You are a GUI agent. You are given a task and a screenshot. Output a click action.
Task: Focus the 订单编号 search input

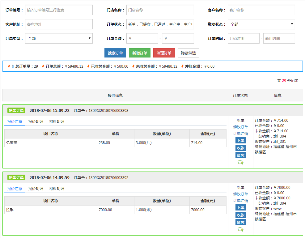[x=59, y=10]
